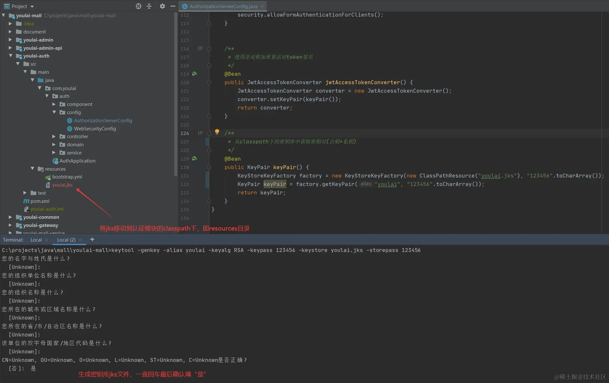
Task: Expand the youlai-common module
Action: pos(10,217)
